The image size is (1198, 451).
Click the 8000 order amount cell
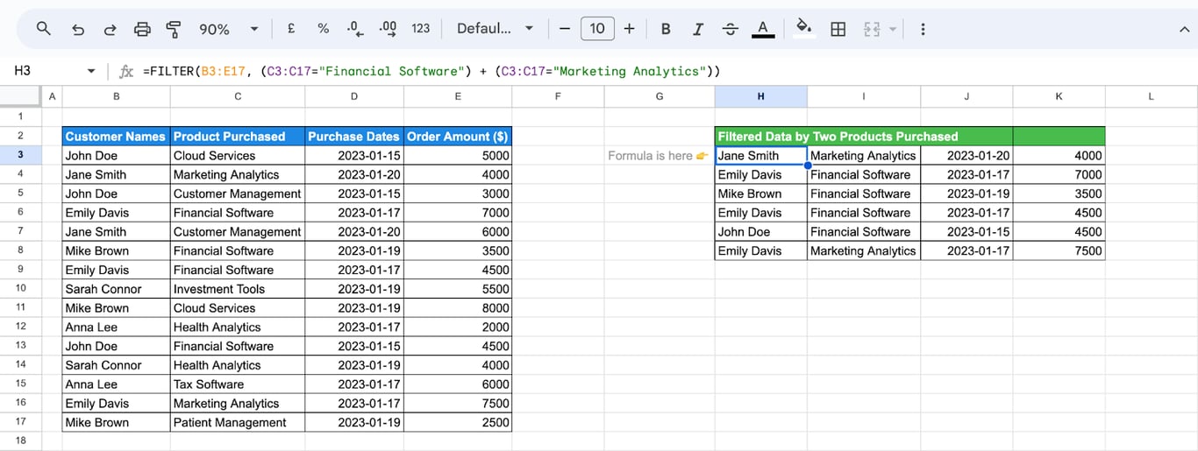(x=457, y=307)
